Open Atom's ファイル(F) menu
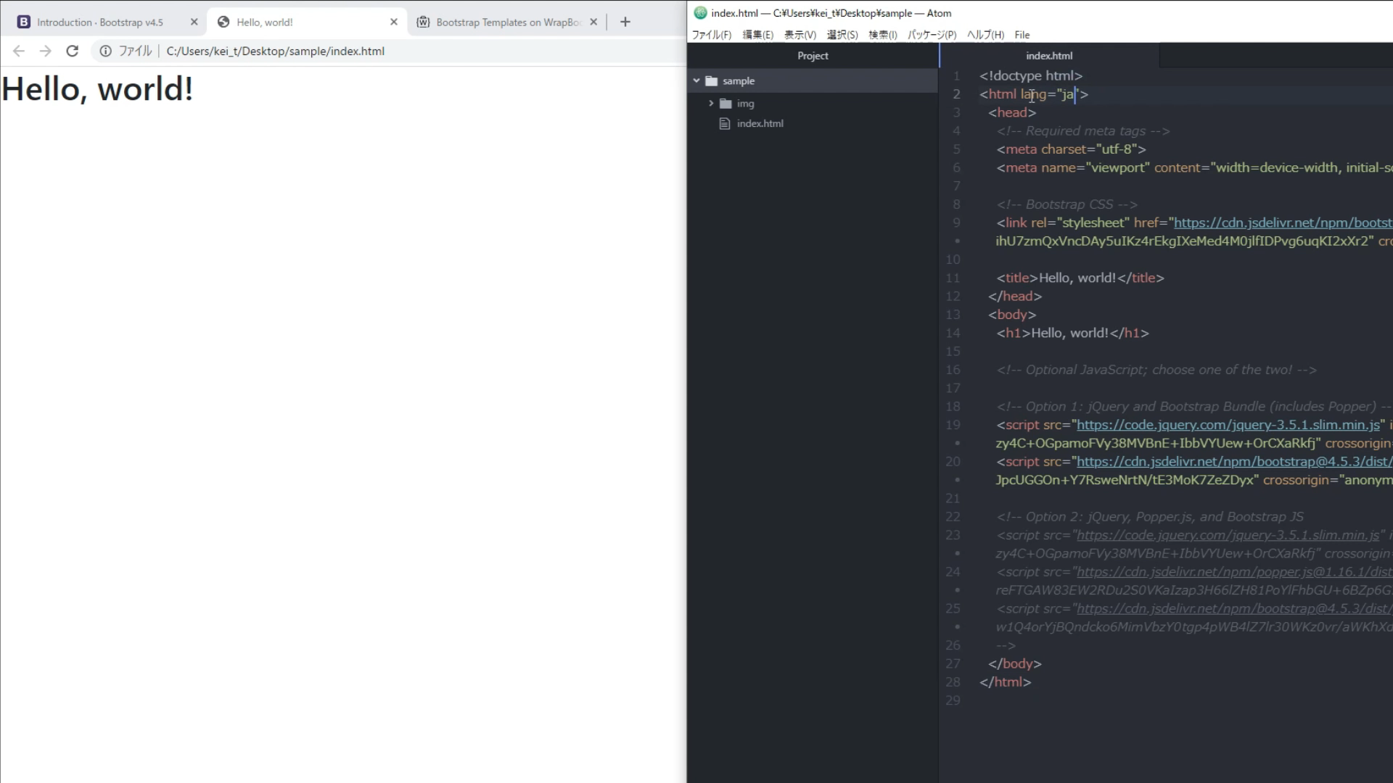Image resolution: width=1393 pixels, height=783 pixels. coord(712,35)
